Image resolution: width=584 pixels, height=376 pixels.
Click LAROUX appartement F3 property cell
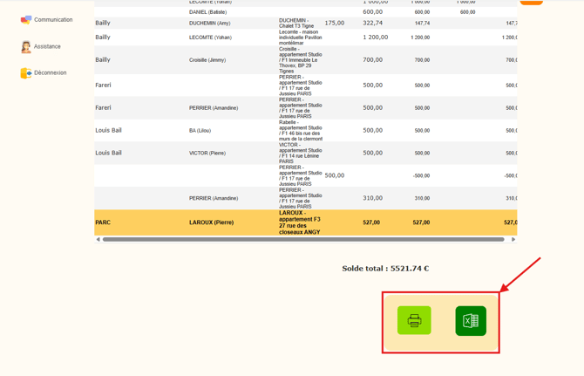[300, 222]
